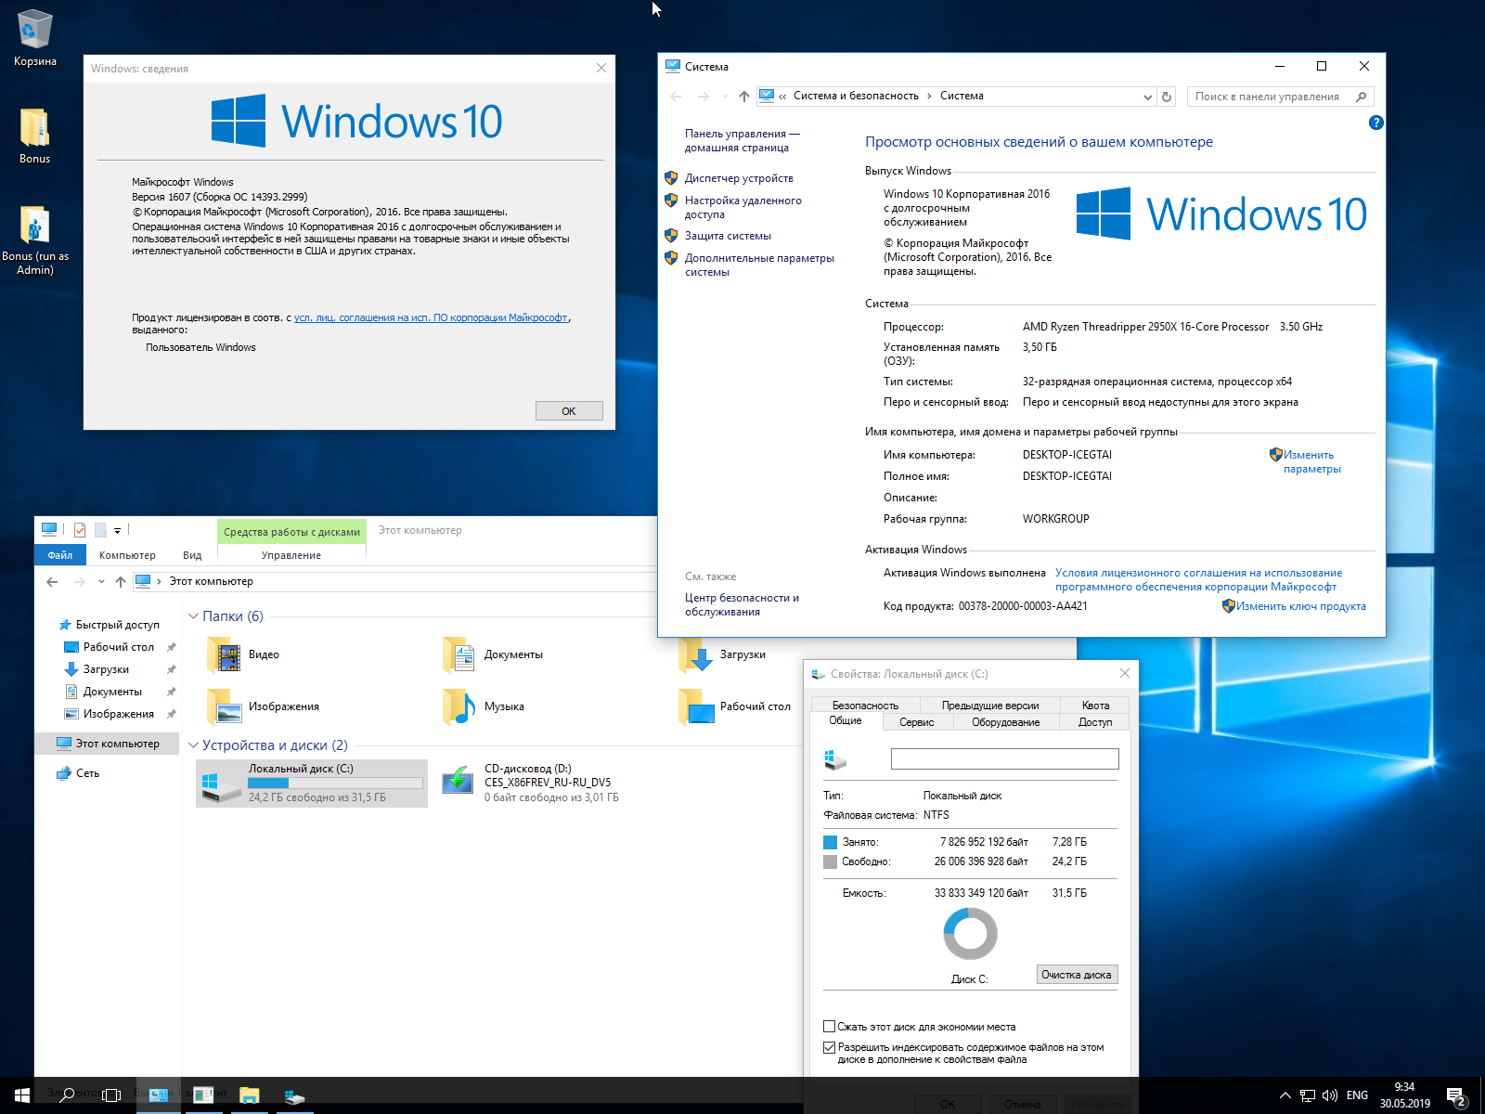The image size is (1485, 1114).
Task: Open Центр безопасности и обслуживания link
Action: tap(742, 604)
